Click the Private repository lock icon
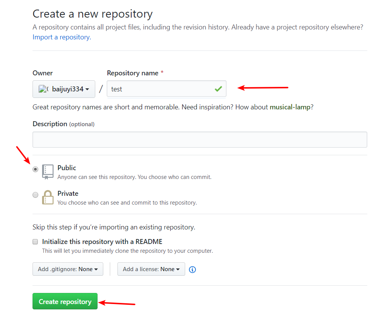This screenshot has height=322, width=386. click(48, 197)
